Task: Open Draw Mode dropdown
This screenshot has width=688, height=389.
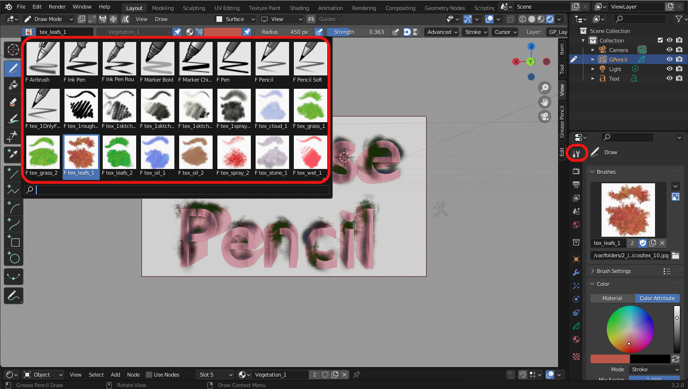Action: coord(48,19)
